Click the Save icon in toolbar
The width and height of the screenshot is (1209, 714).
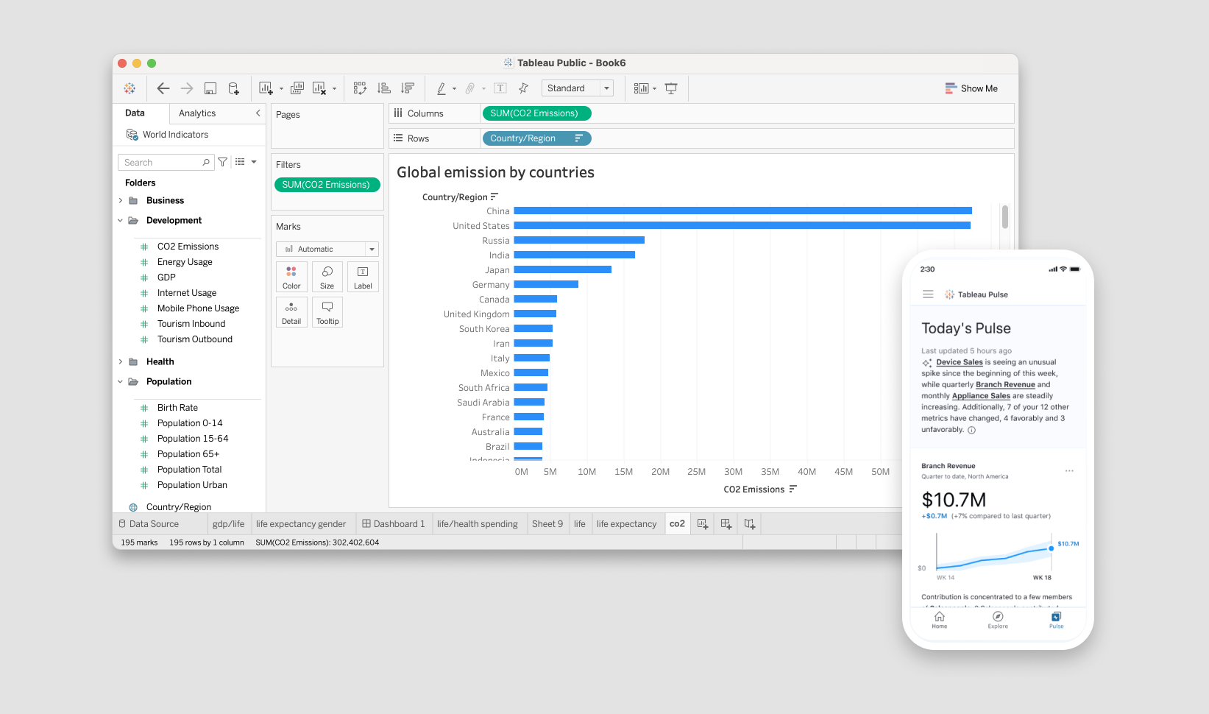point(210,88)
